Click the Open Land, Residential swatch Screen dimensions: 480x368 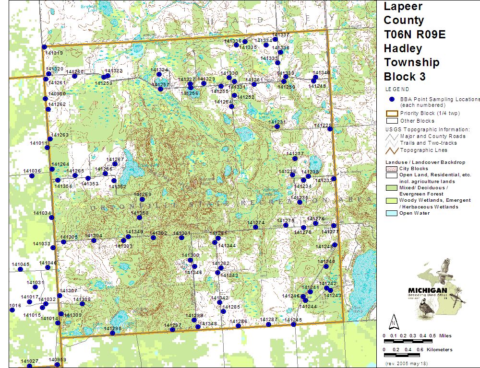click(392, 175)
